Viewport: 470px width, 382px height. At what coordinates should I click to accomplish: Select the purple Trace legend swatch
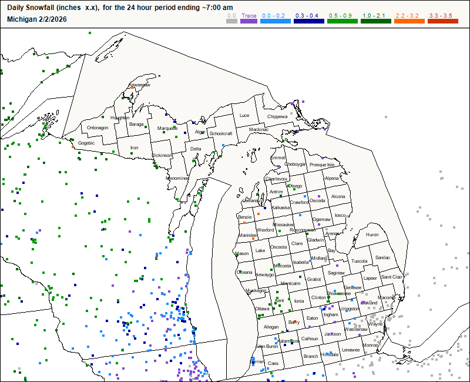point(249,21)
